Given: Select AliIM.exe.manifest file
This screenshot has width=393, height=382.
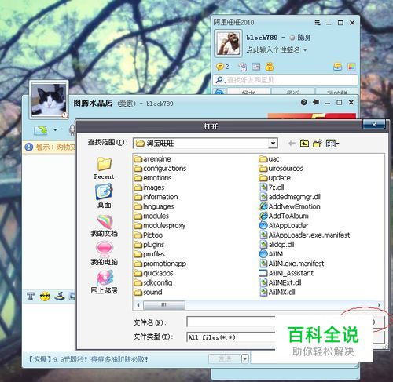Looking at the screenshot, I should point(292,264).
